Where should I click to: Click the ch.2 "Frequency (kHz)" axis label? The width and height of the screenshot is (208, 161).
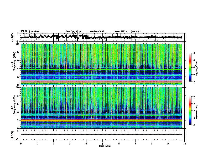[x=14, y=105]
